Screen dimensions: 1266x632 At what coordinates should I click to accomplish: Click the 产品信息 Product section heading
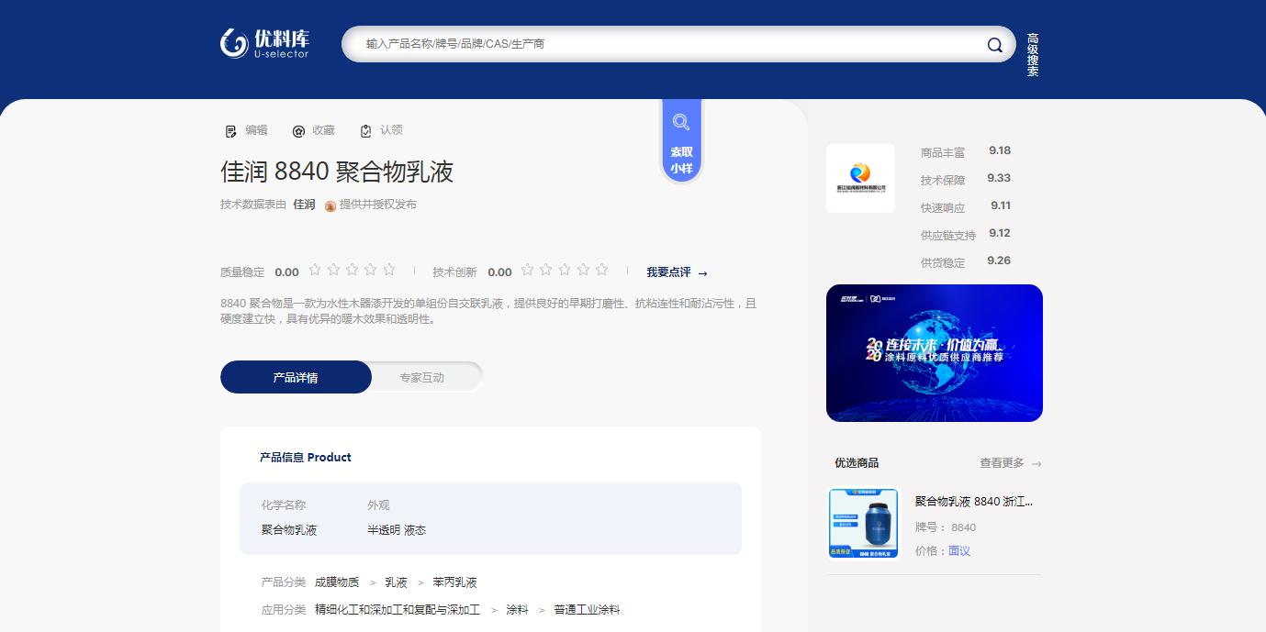coord(306,457)
